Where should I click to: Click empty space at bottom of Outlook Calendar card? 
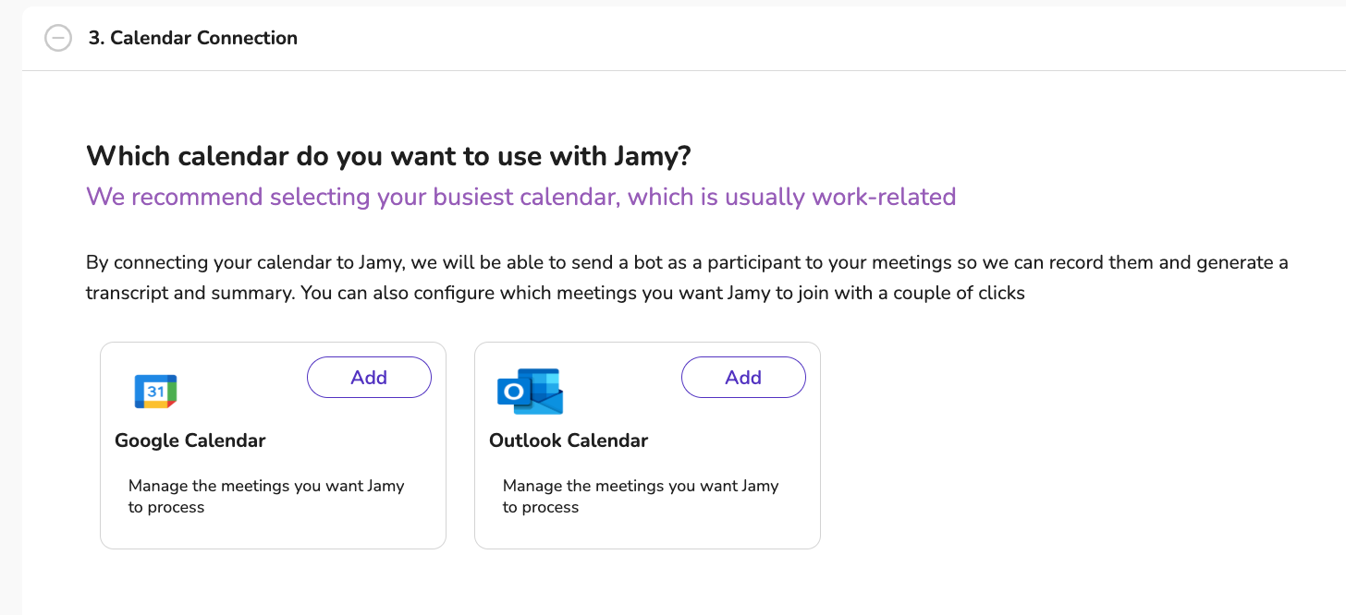coord(647,534)
